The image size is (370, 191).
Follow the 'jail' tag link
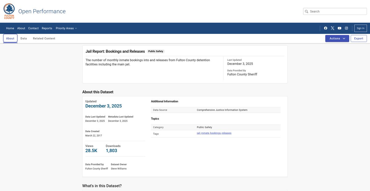(198, 133)
